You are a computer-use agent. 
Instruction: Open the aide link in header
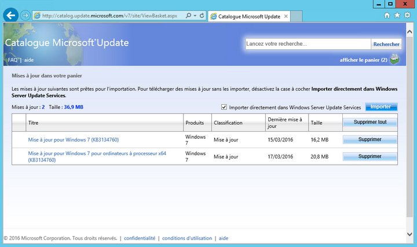click(x=29, y=60)
